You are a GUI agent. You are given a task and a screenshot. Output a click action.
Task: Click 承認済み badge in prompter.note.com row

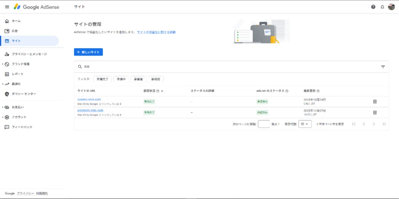pos(262,112)
